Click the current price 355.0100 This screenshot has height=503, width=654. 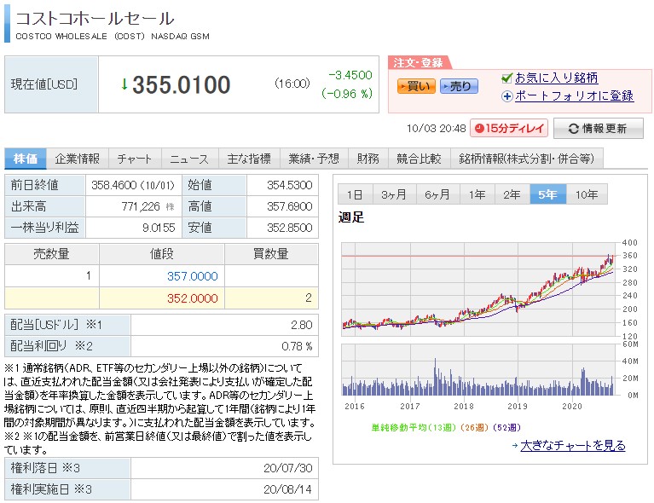pyautogui.click(x=181, y=84)
